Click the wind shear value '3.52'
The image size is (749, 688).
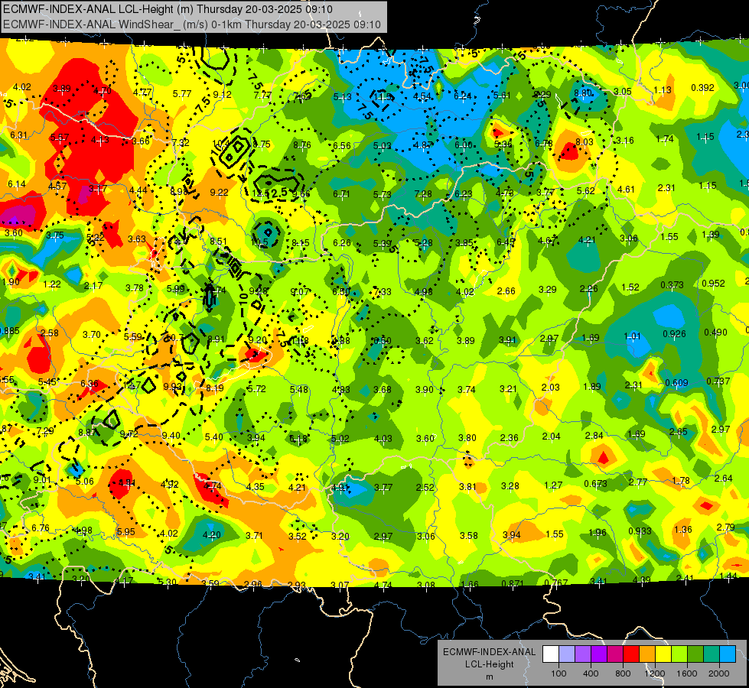(x=297, y=536)
